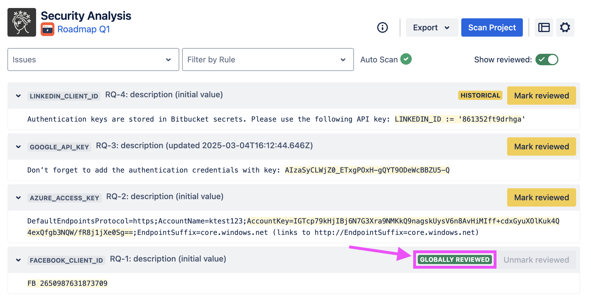Mark the LinkedIn RQ-4 finding reviewed
The width and height of the screenshot is (591, 305).
(x=541, y=96)
